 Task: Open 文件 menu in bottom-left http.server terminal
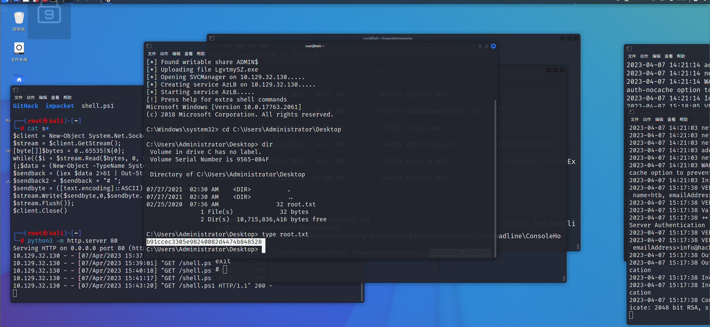(19, 98)
